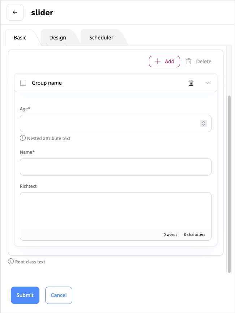
Task: Check the Group name checkbox
Action: click(23, 83)
